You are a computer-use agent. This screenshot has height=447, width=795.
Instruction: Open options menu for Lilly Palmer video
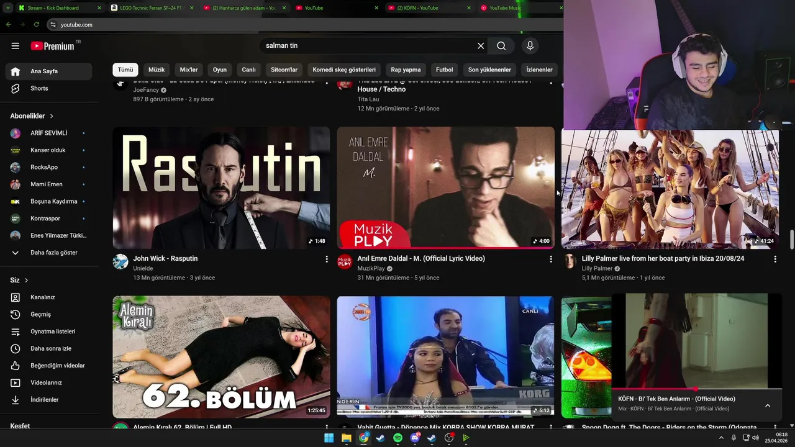pyautogui.click(x=775, y=259)
